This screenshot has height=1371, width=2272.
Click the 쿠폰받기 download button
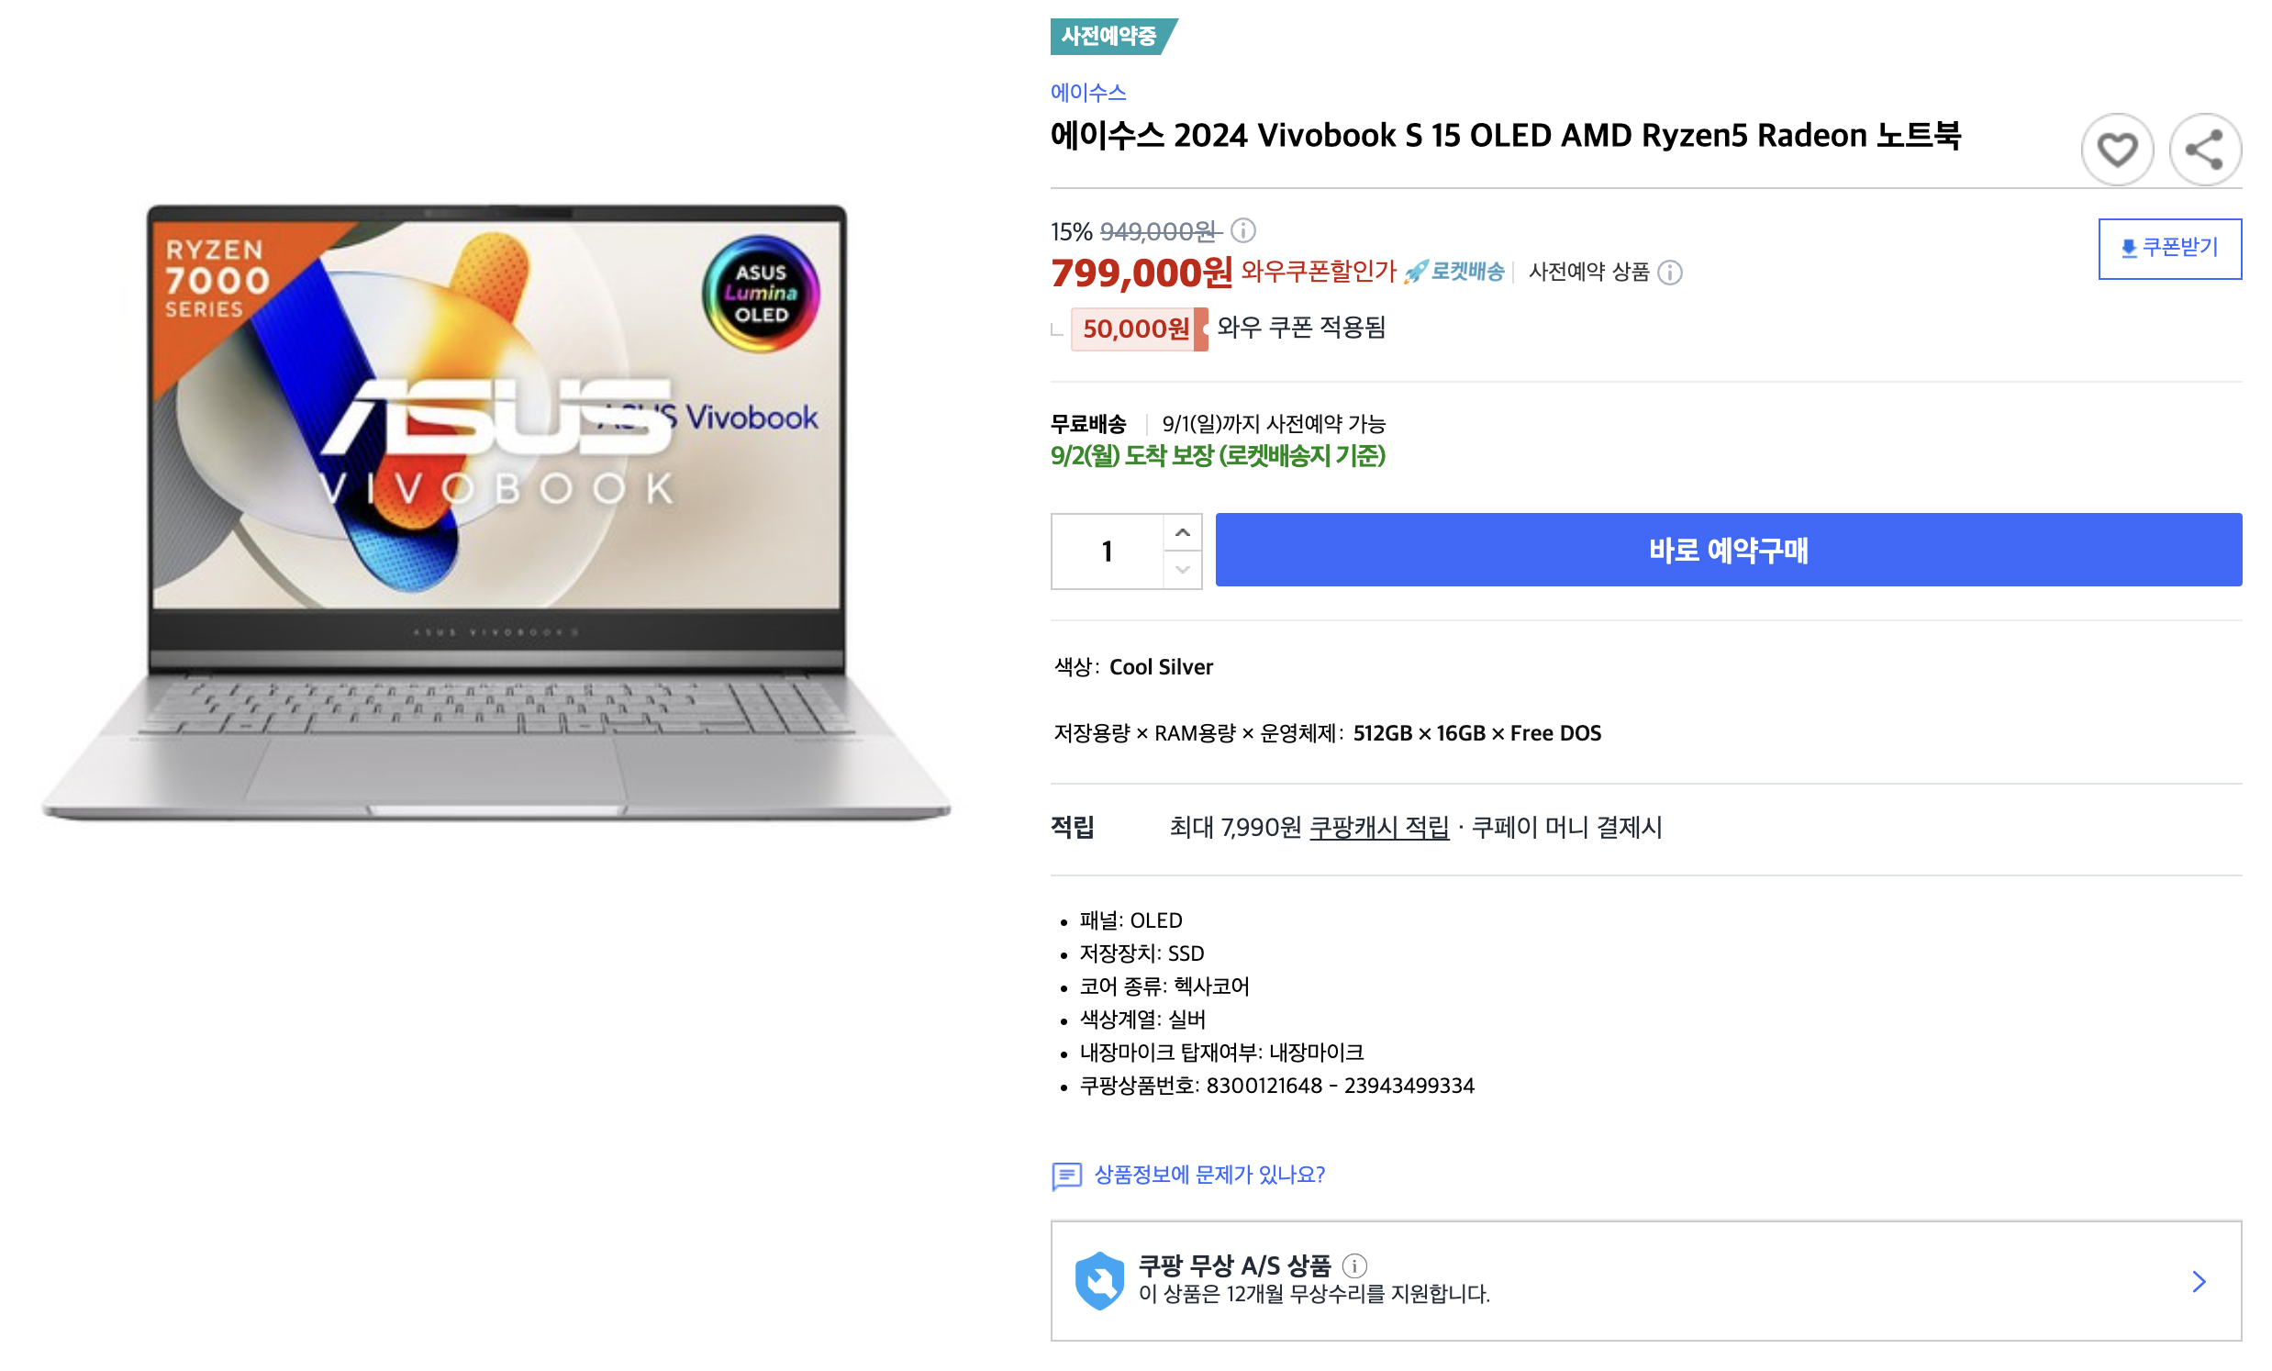click(x=2169, y=248)
